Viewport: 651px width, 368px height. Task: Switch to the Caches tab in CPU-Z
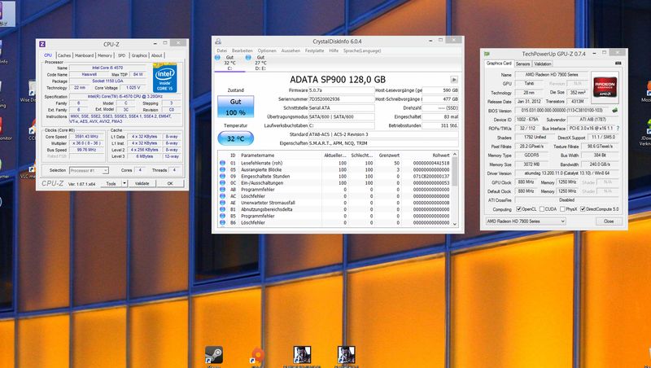coord(64,55)
